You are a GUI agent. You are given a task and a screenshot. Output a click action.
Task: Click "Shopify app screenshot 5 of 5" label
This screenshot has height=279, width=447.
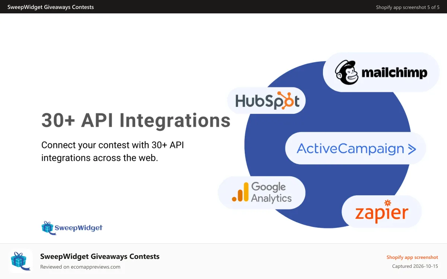point(408,7)
